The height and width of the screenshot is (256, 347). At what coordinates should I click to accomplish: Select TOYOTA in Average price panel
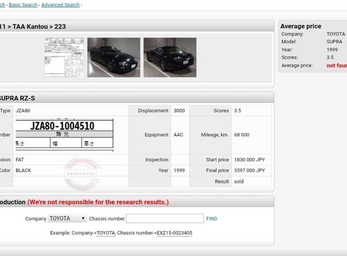(x=336, y=34)
